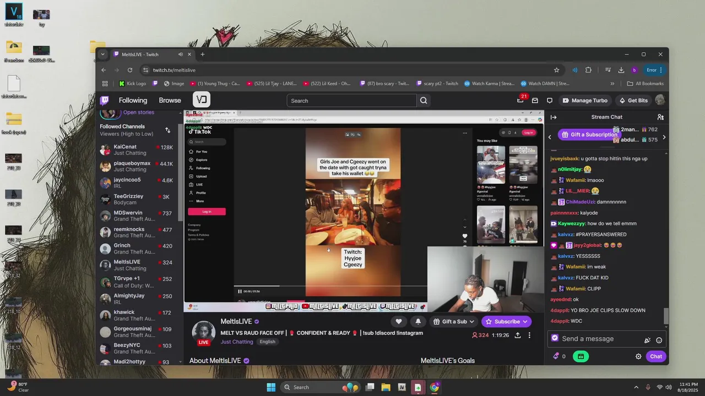Open channel points balance icon
The height and width of the screenshot is (396, 705).
[556, 356]
